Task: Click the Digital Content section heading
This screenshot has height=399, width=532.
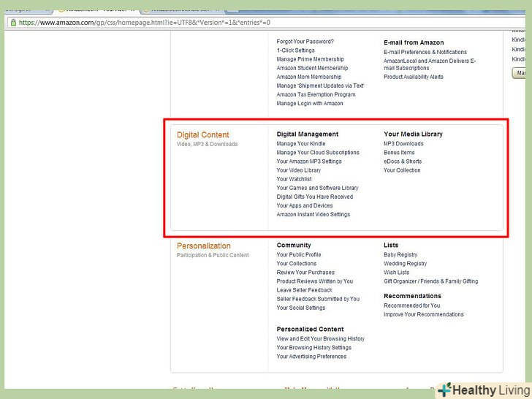Action: (203, 134)
